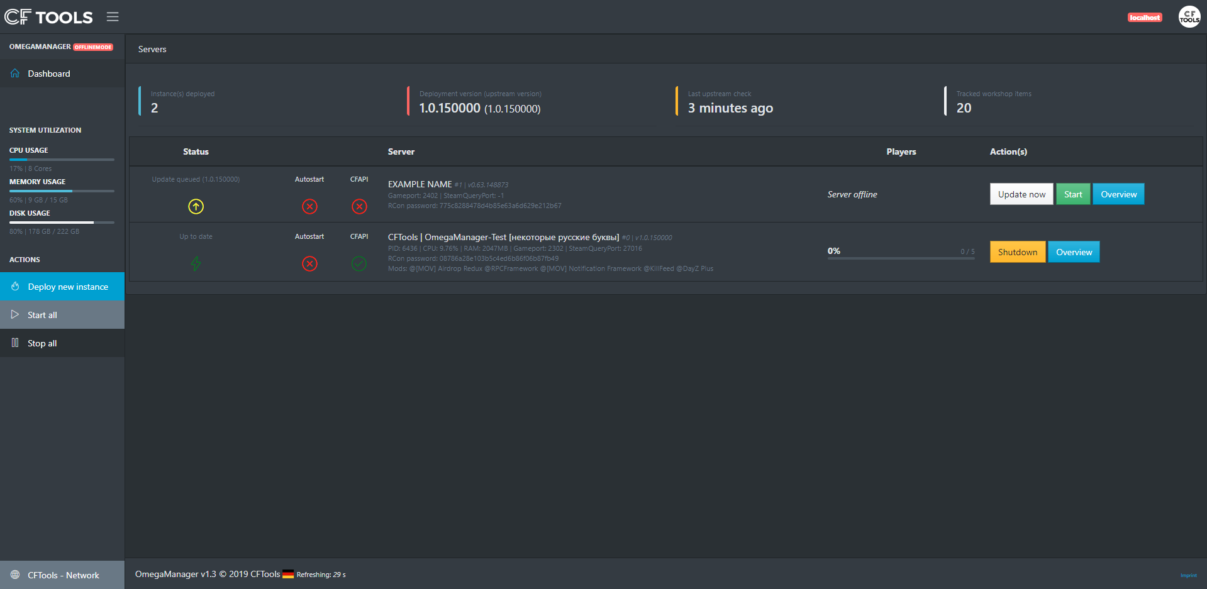Click the home icon beside Dashboard
1207x589 pixels.
(15, 74)
